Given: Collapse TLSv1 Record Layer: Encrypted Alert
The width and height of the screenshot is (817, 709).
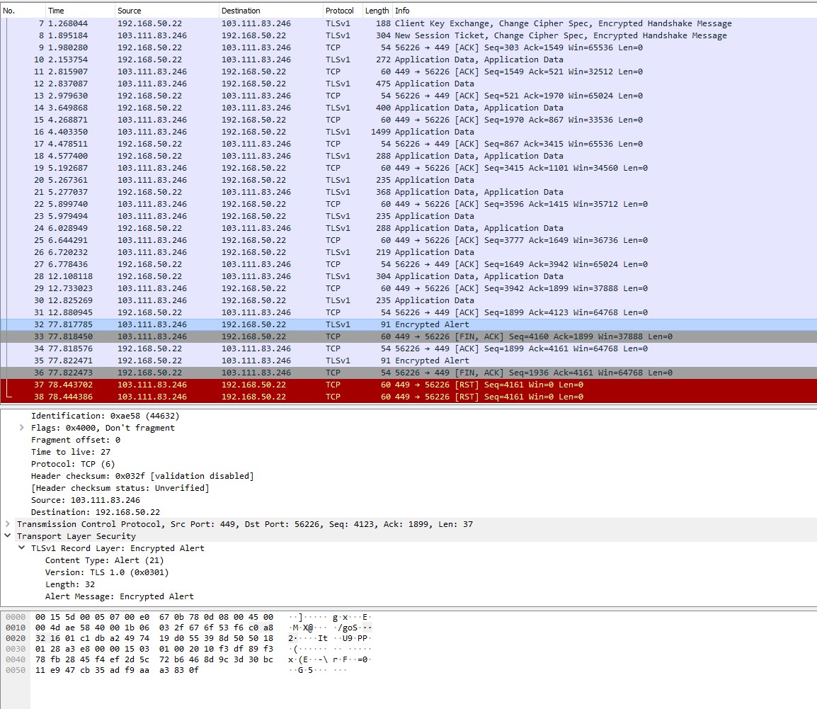Looking at the screenshot, I should (x=22, y=548).
